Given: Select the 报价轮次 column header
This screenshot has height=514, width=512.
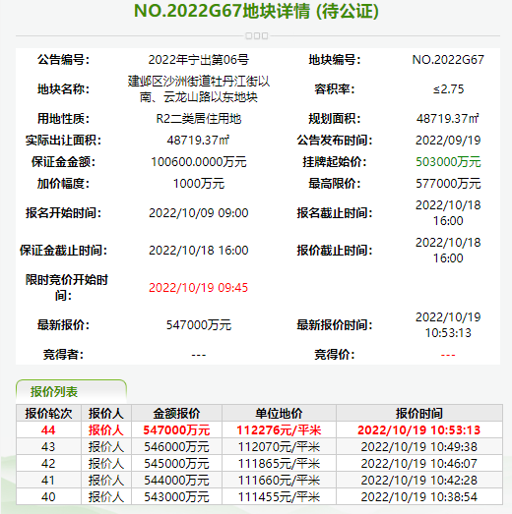Looking at the screenshot, I should [48, 413].
